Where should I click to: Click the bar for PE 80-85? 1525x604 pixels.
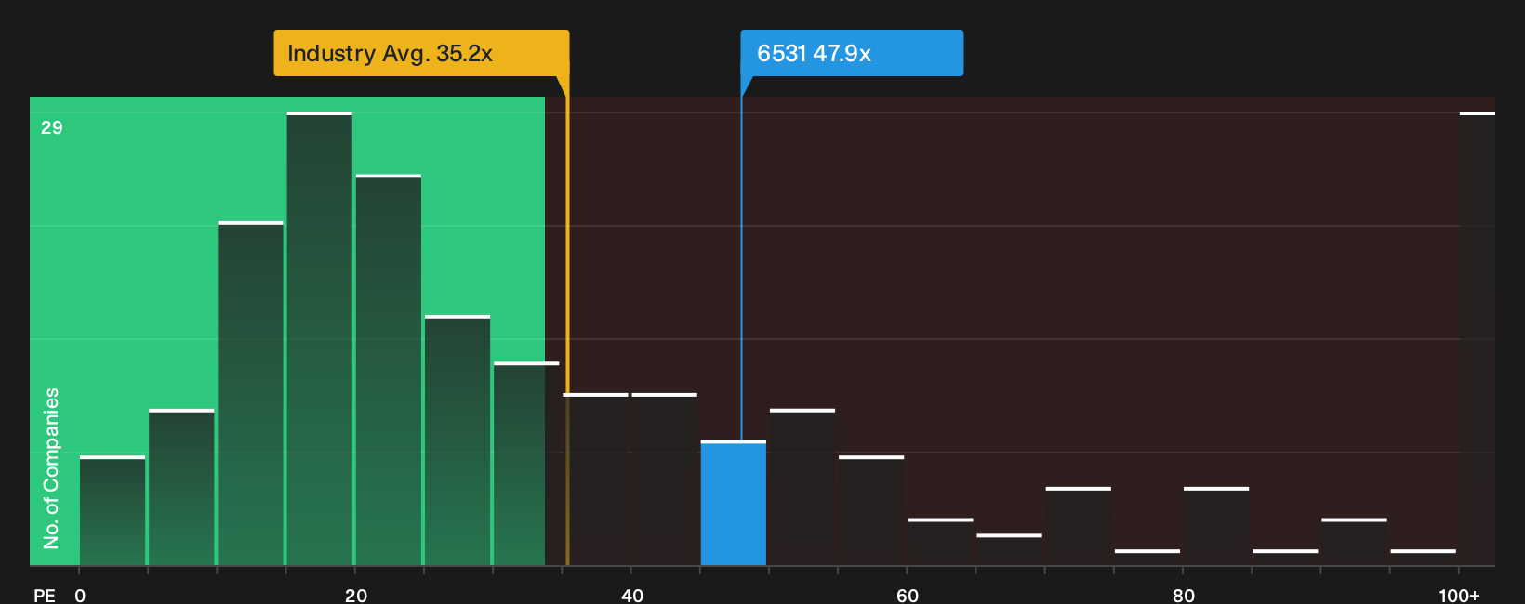pyautogui.click(x=1216, y=526)
